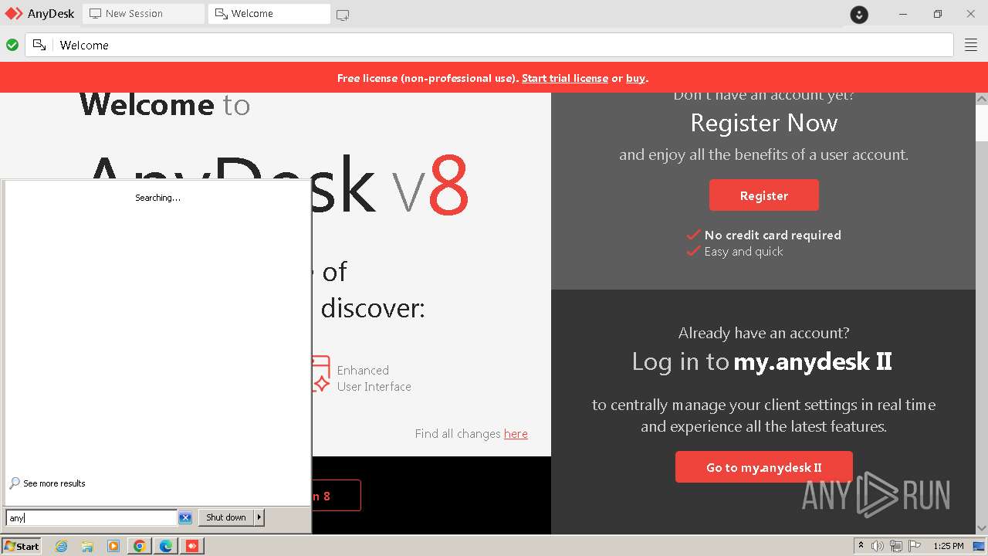
Task: Click the network tray icon
Action: tap(896, 546)
